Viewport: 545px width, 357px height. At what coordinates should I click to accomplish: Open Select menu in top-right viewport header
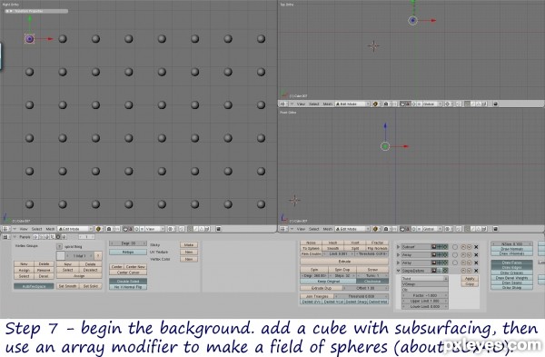tap(314, 104)
